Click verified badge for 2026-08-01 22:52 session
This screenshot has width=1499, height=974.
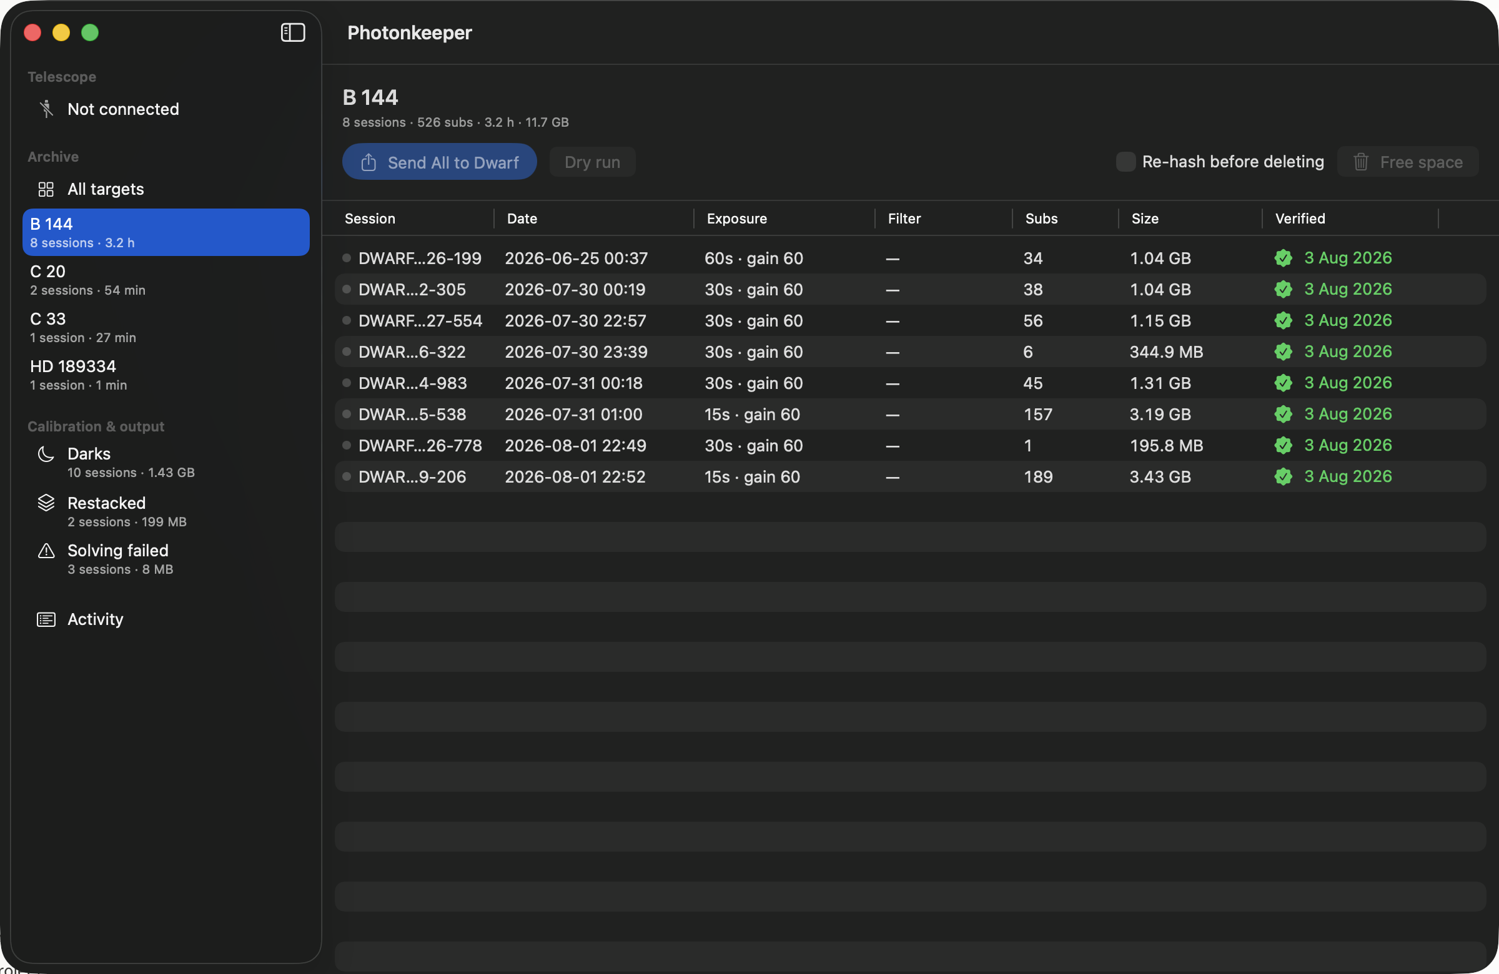[1284, 476]
